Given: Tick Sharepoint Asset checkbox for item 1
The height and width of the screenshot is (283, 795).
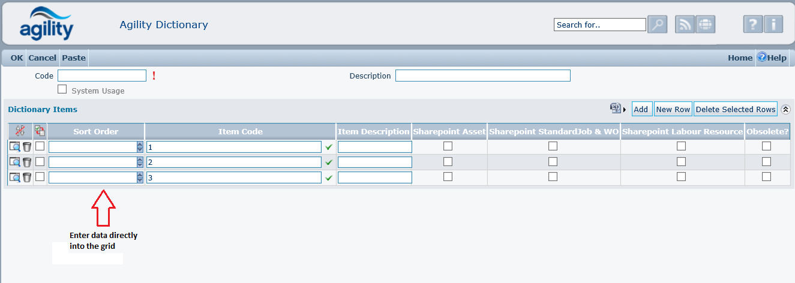Looking at the screenshot, I should (448, 146).
